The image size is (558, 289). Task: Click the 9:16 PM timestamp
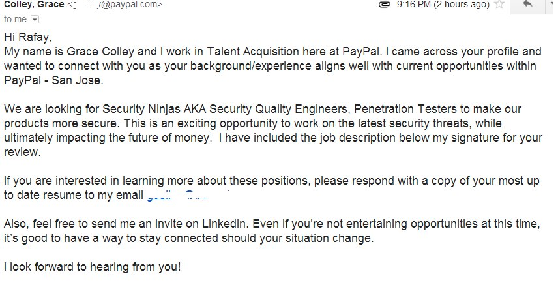[x=413, y=5]
